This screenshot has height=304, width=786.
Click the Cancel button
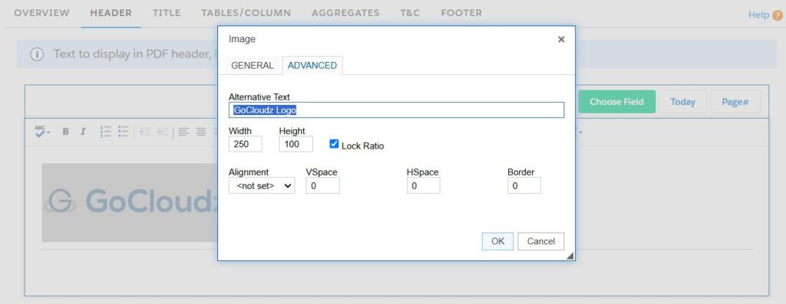(x=541, y=241)
